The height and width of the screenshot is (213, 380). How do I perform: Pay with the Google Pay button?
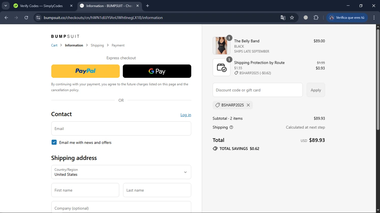coord(157,71)
